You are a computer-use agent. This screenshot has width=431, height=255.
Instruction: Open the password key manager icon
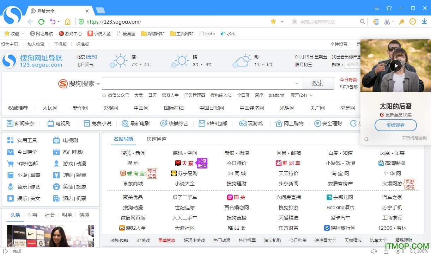(x=401, y=22)
